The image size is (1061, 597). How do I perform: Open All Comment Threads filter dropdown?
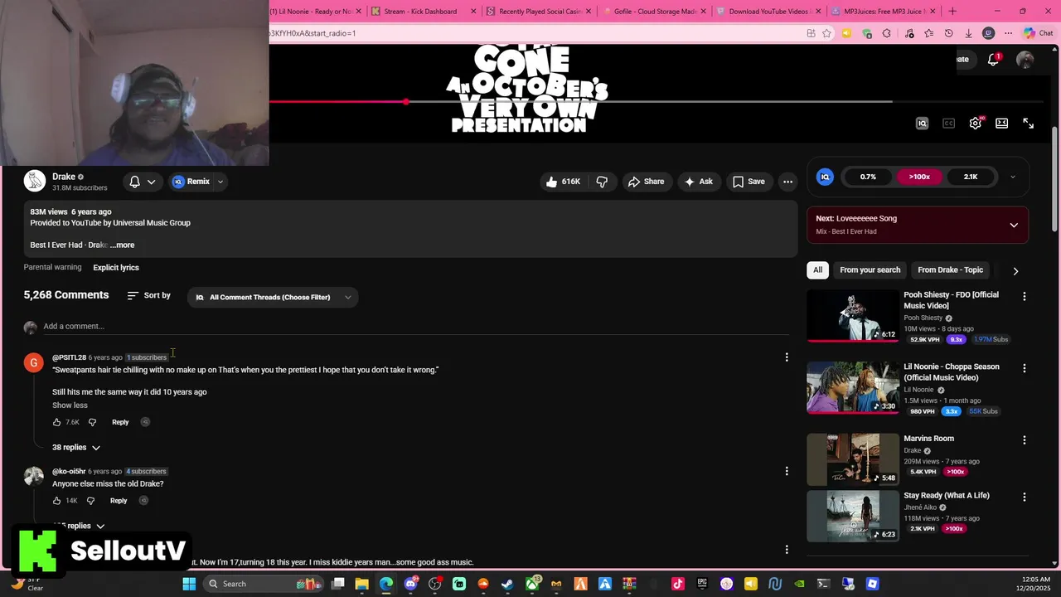point(274,297)
